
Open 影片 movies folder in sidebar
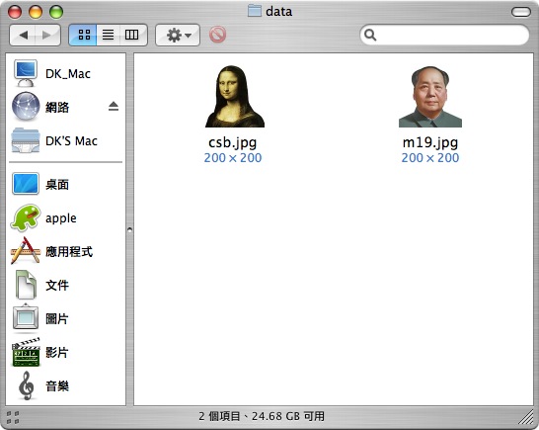coord(65,352)
